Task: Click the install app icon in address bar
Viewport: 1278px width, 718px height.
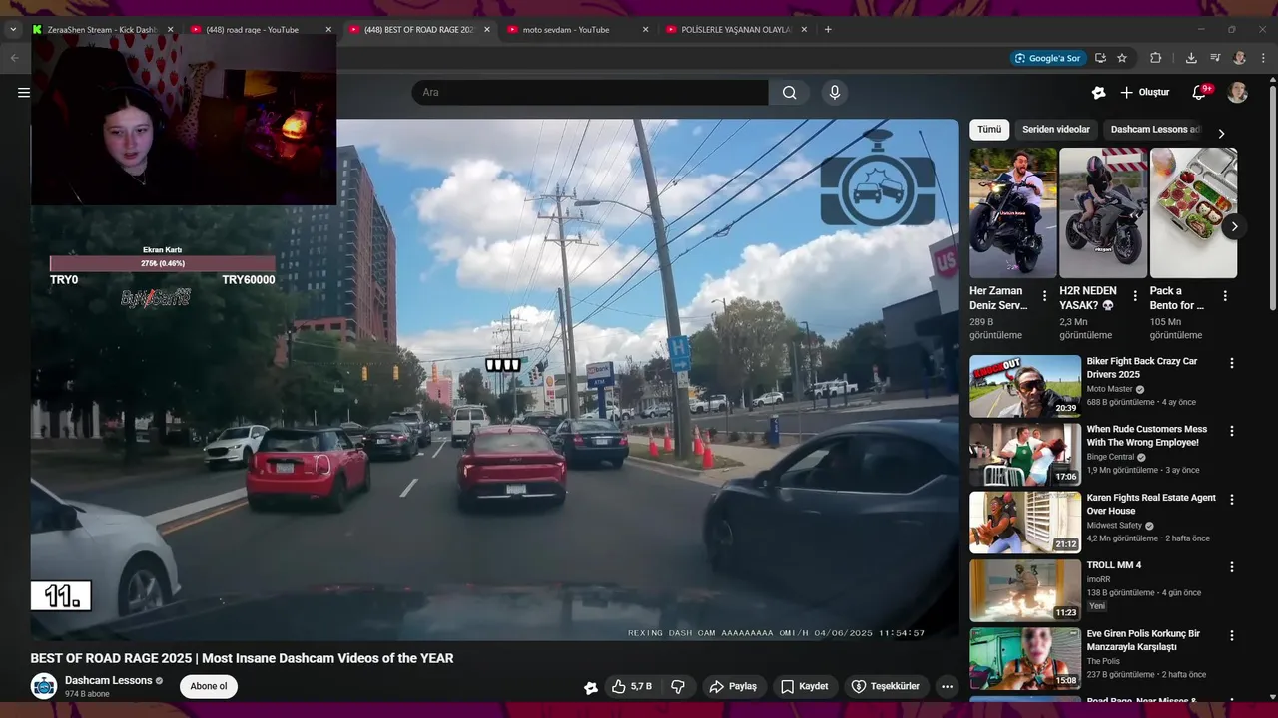Action: click(x=1100, y=58)
